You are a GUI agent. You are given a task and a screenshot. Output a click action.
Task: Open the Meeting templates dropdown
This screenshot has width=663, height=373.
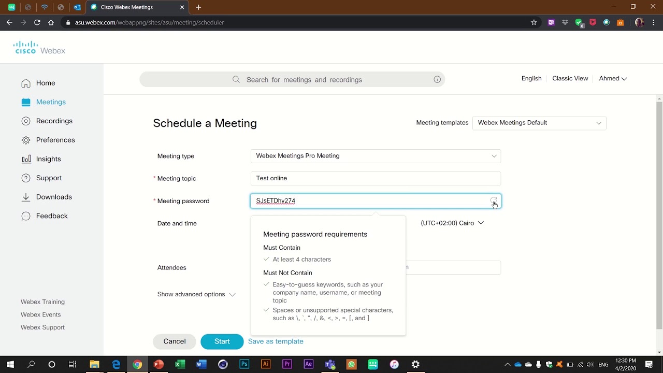(x=539, y=123)
